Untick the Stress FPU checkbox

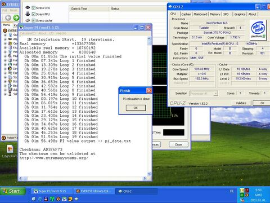point(34,14)
